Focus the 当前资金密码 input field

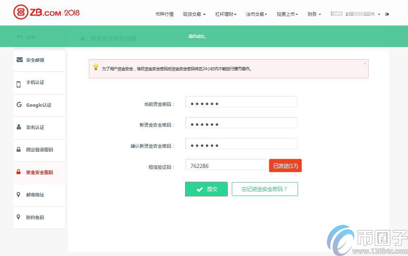point(241,102)
